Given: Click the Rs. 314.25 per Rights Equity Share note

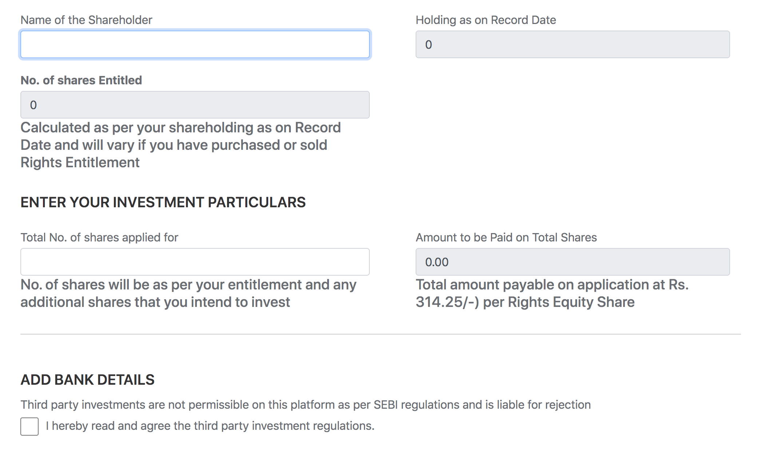Looking at the screenshot, I should click(x=552, y=293).
